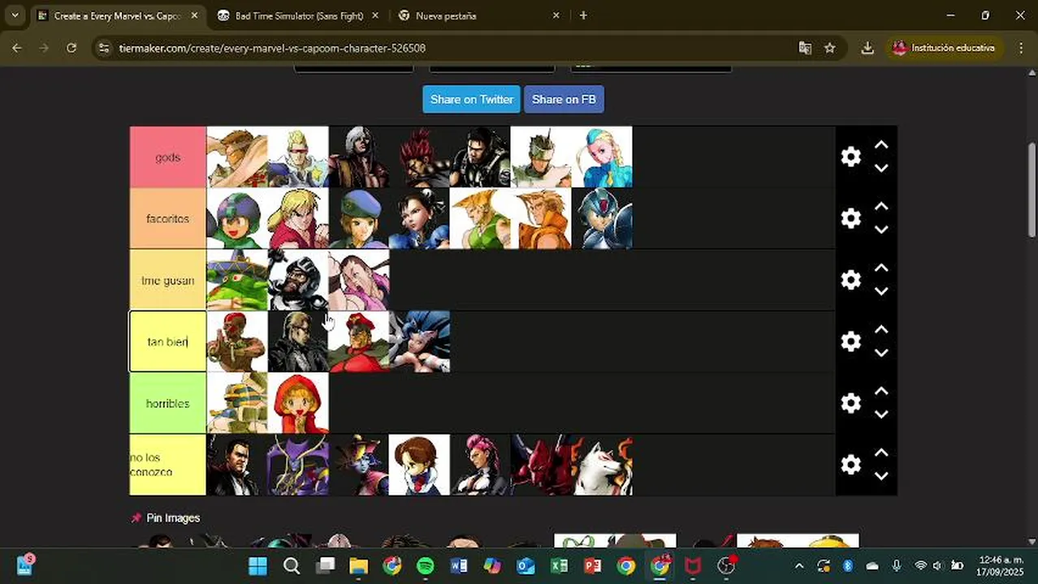Open File Explorer from taskbar
Screen dimensions: 1038x584
point(359,565)
